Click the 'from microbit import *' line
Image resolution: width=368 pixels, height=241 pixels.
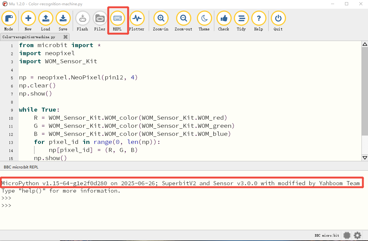(60, 45)
